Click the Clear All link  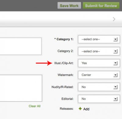click(x=34, y=106)
